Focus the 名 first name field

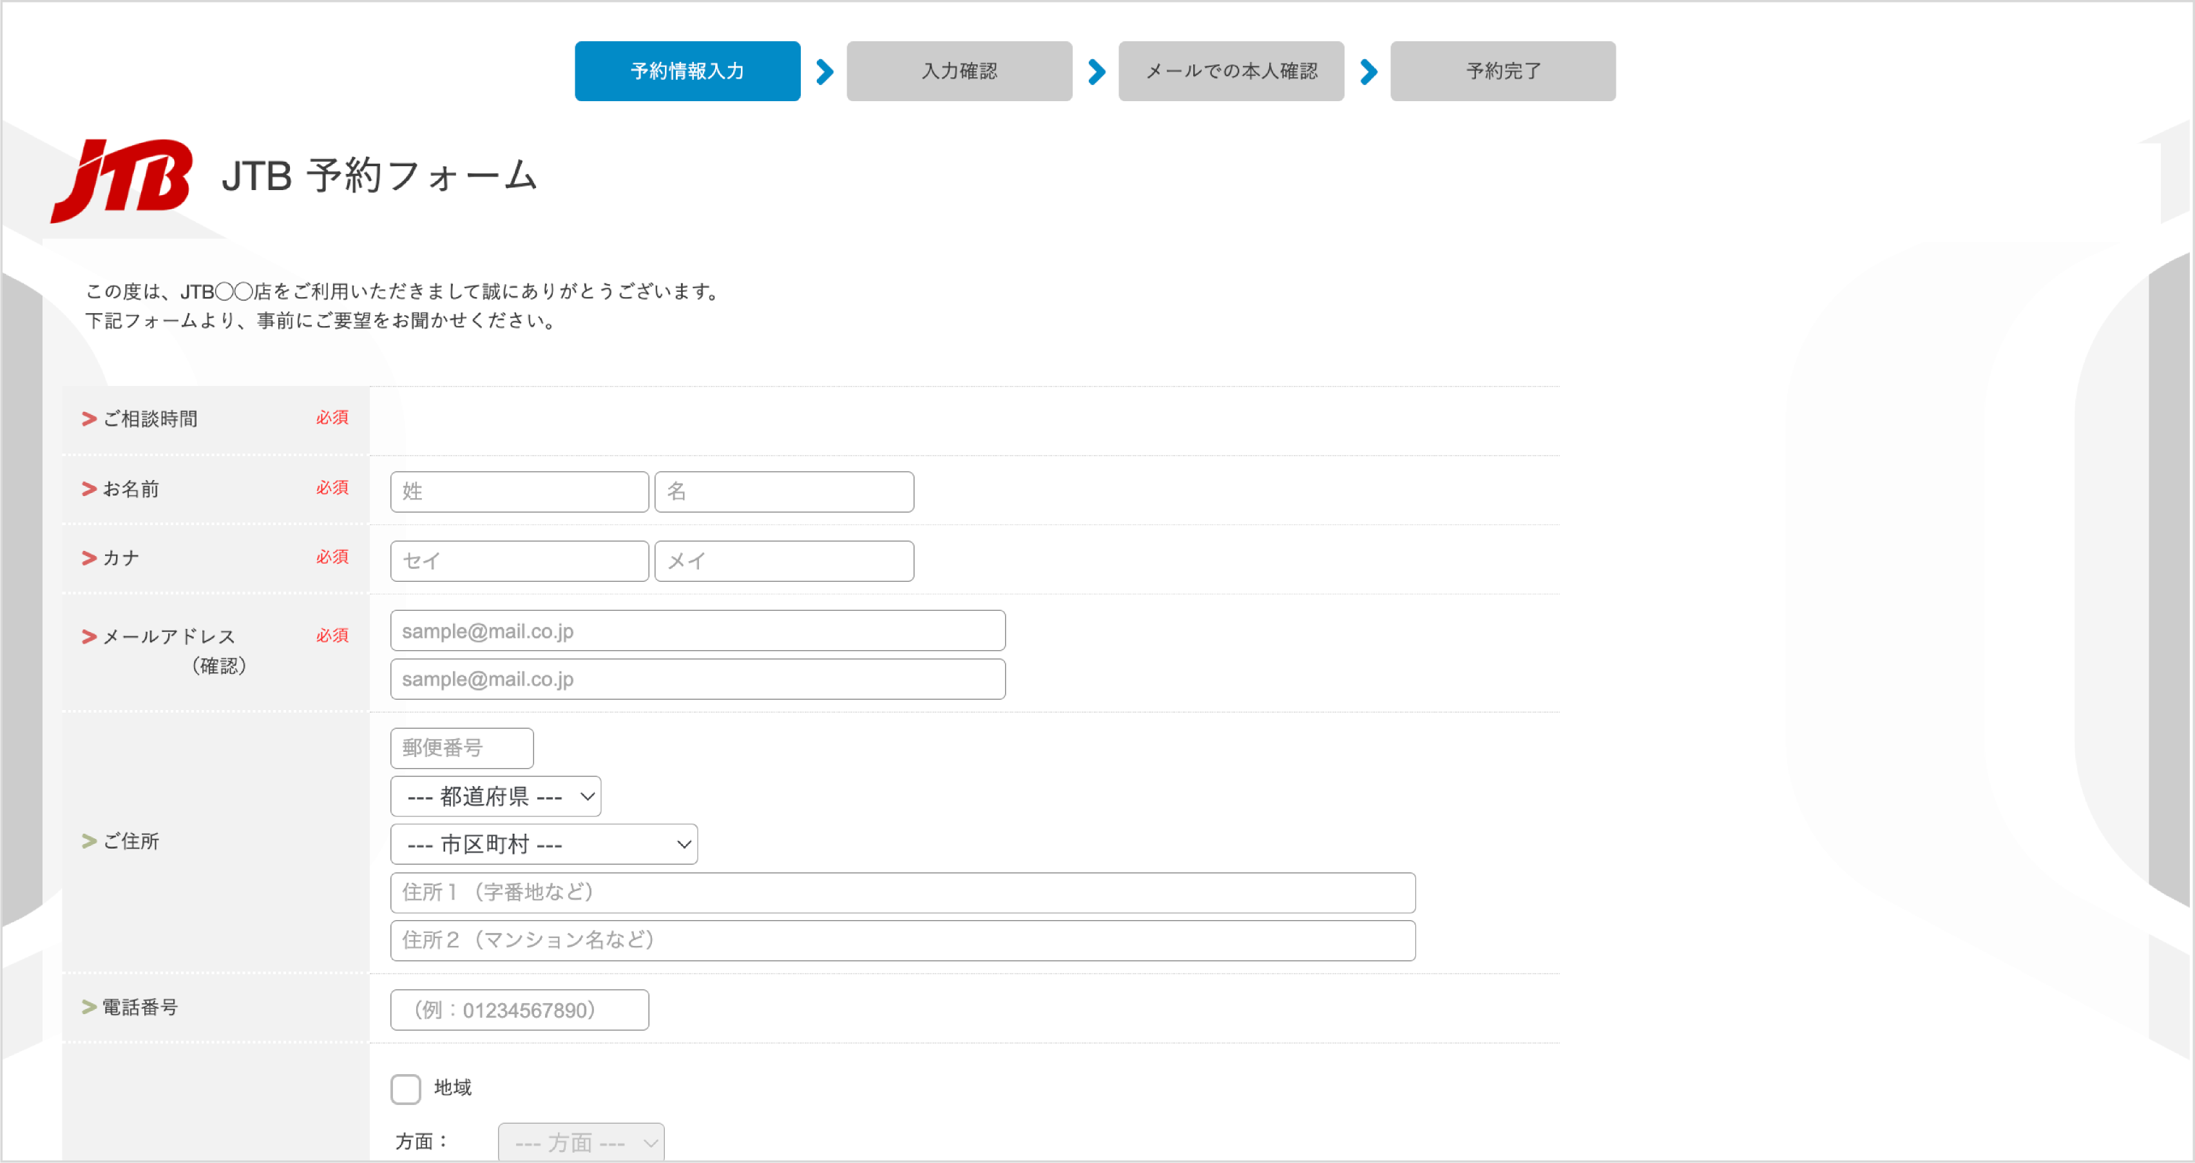click(784, 492)
